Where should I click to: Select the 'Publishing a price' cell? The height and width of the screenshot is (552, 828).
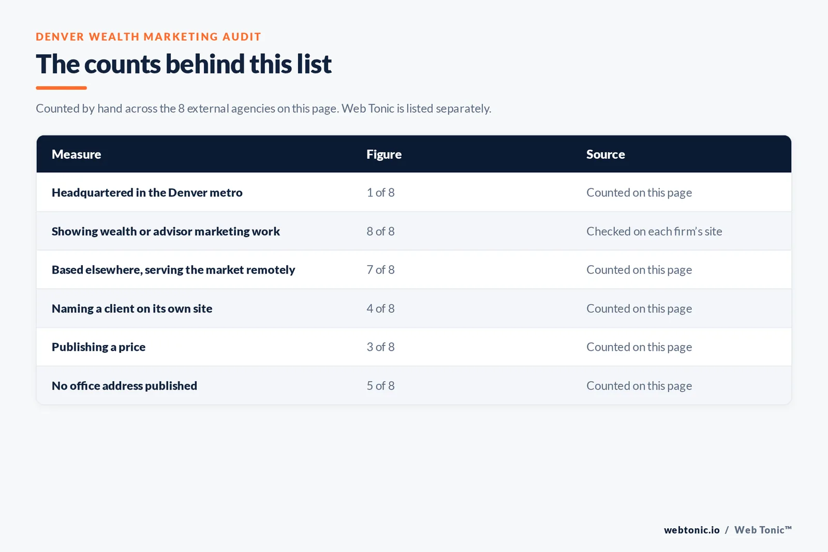[98, 347]
